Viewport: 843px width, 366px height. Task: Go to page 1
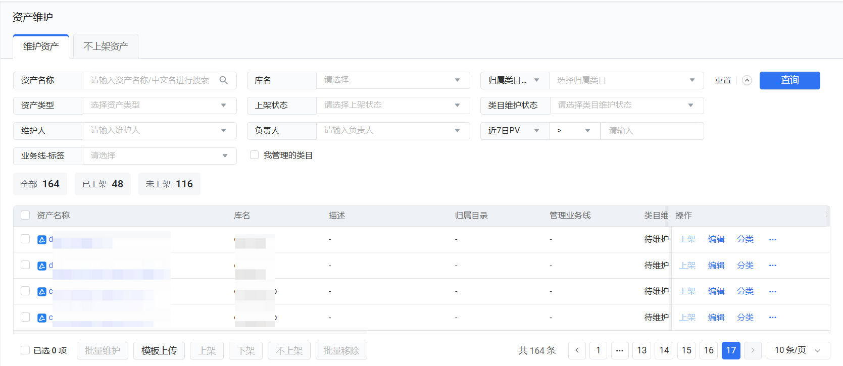pos(598,350)
